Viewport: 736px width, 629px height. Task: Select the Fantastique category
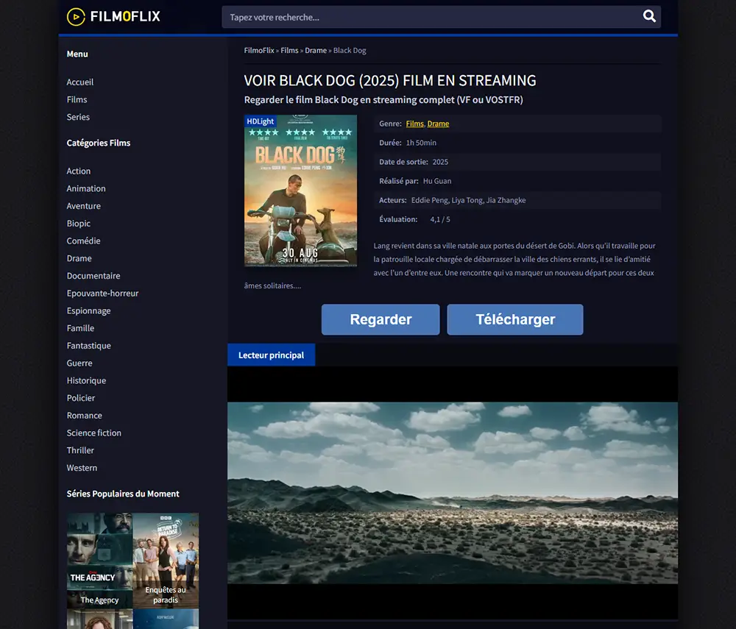89,346
